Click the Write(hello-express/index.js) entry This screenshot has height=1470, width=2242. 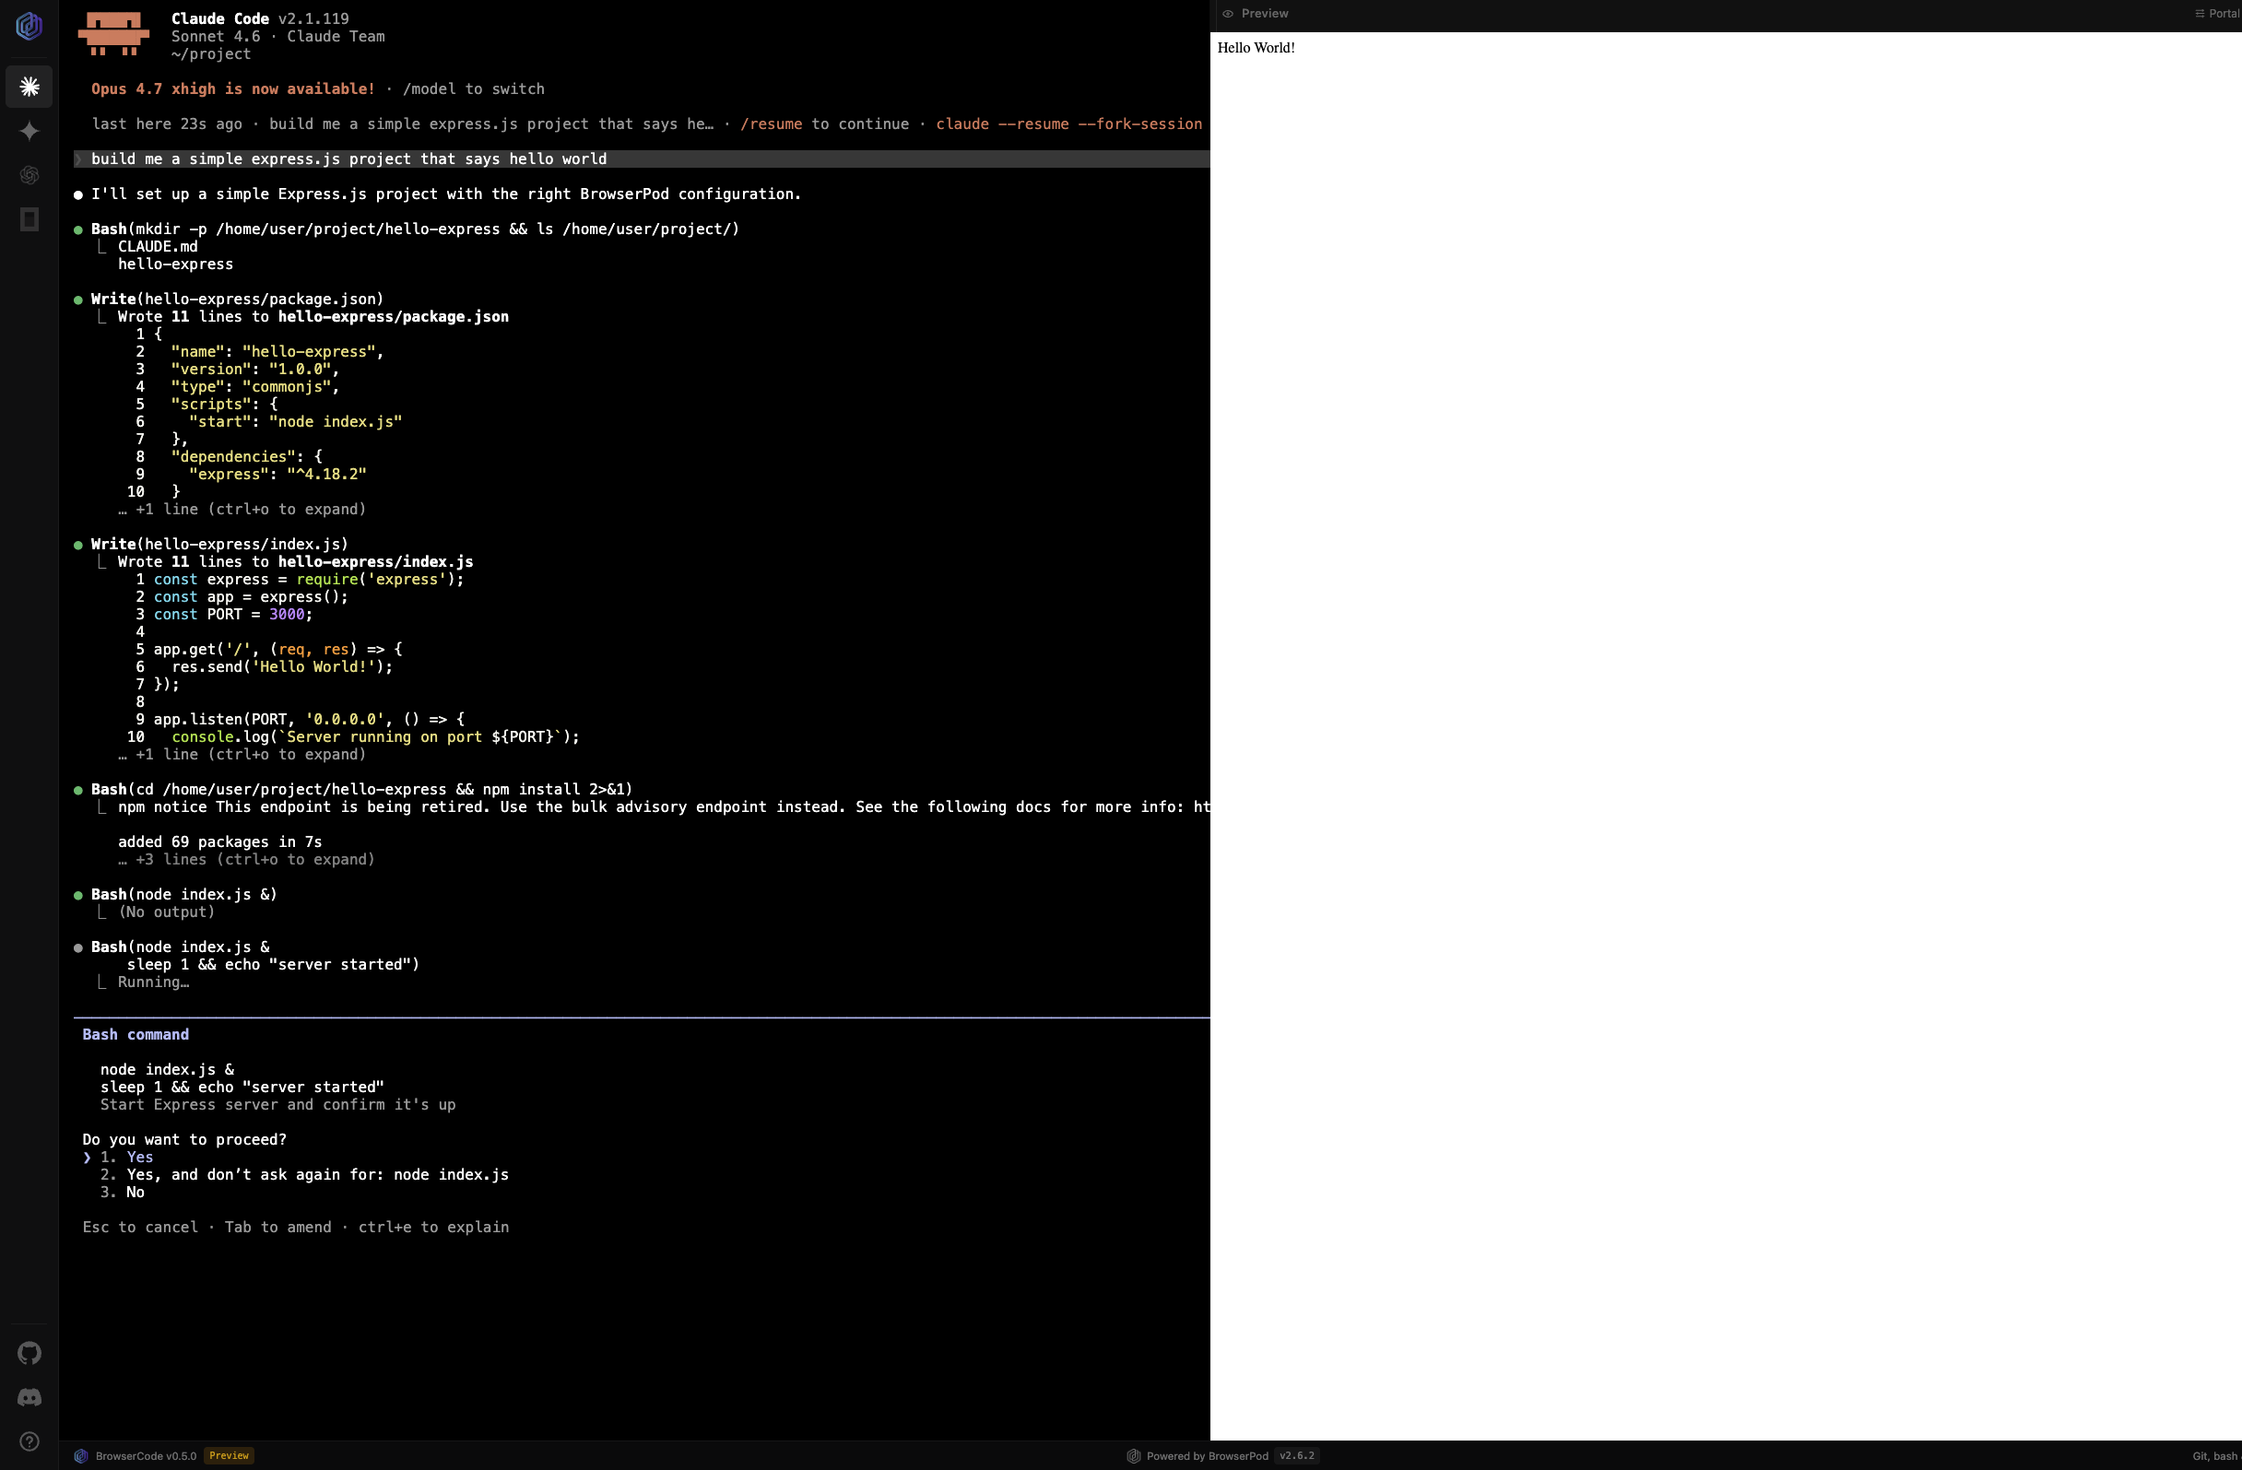click(219, 545)
